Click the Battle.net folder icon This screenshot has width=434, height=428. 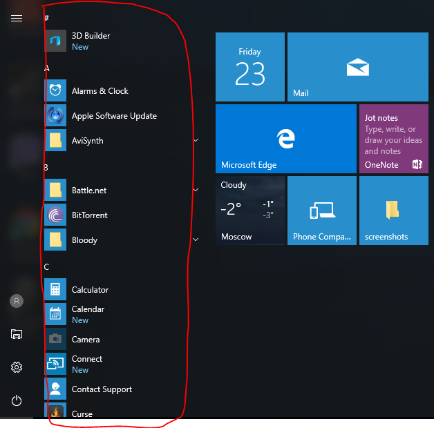[x=55, y=190]
